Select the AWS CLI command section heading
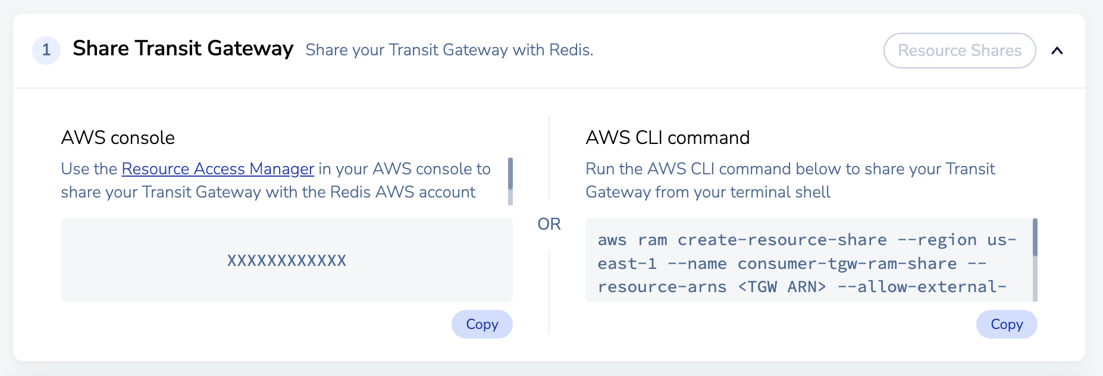 point(668,137)
